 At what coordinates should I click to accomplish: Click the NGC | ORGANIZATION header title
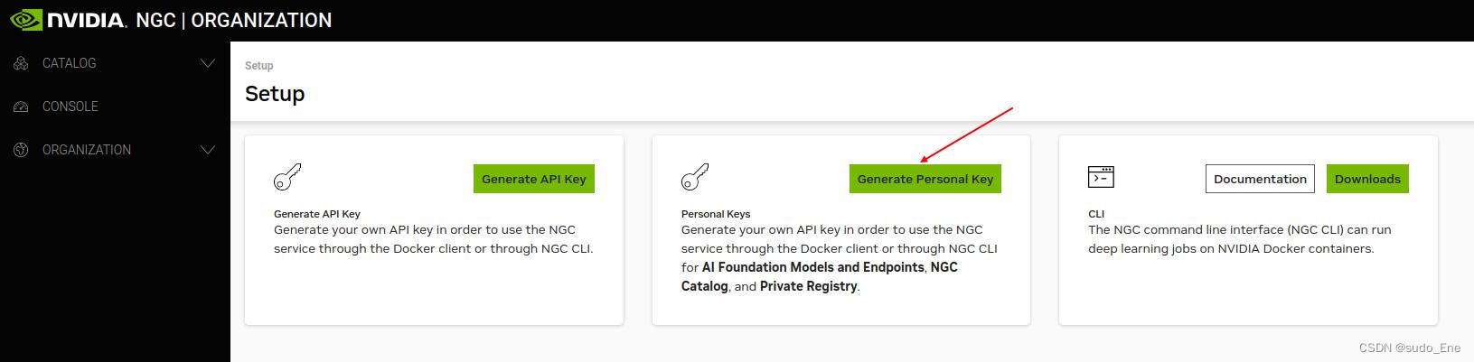[234, 20]
